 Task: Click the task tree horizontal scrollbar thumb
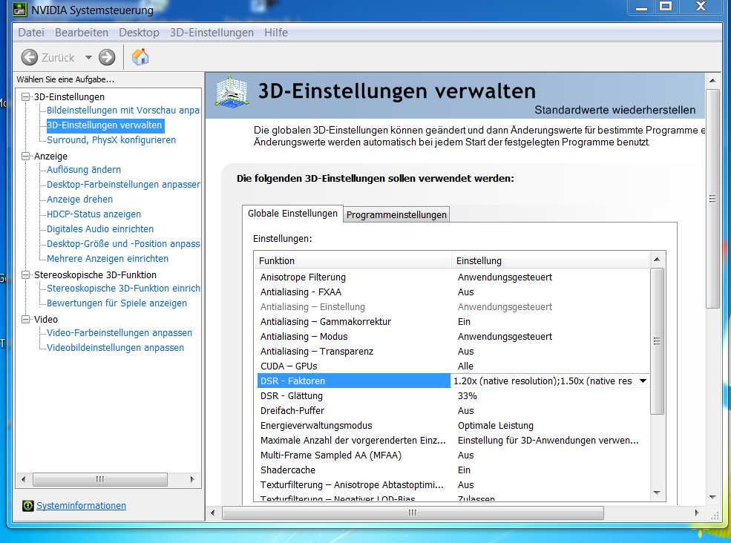tap(99, 480)
